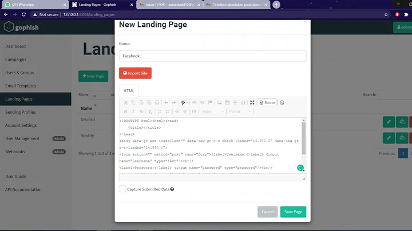
Task: Click the Grammarly icon in editor
Action: pos(300,168)
